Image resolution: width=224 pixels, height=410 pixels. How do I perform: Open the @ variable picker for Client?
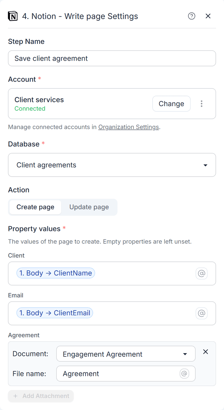coord(202,273)
